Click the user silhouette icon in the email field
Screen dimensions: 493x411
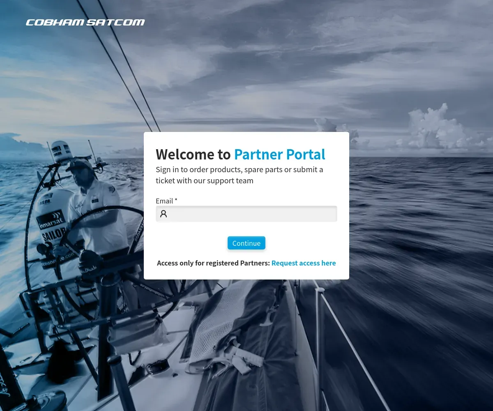(164, 214)
